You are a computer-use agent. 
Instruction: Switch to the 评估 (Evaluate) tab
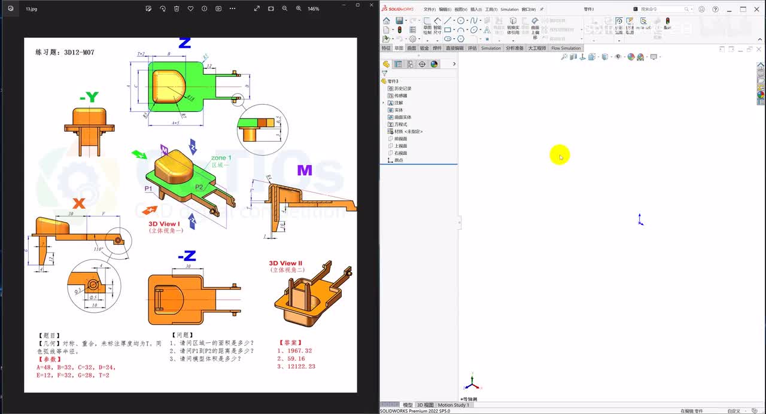[x=472, y=48]
